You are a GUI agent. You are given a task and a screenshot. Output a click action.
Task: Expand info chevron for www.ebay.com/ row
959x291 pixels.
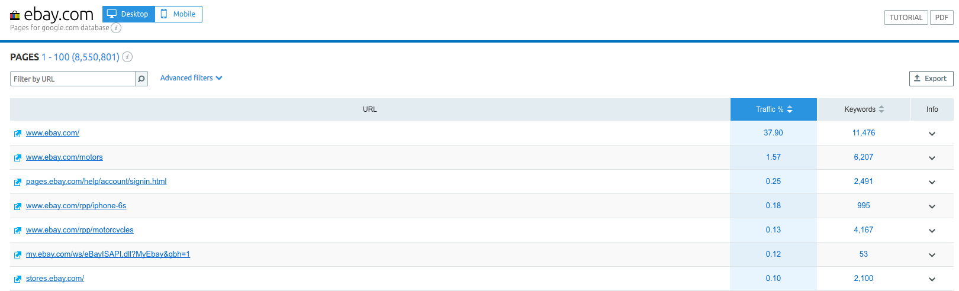[932, 134]
